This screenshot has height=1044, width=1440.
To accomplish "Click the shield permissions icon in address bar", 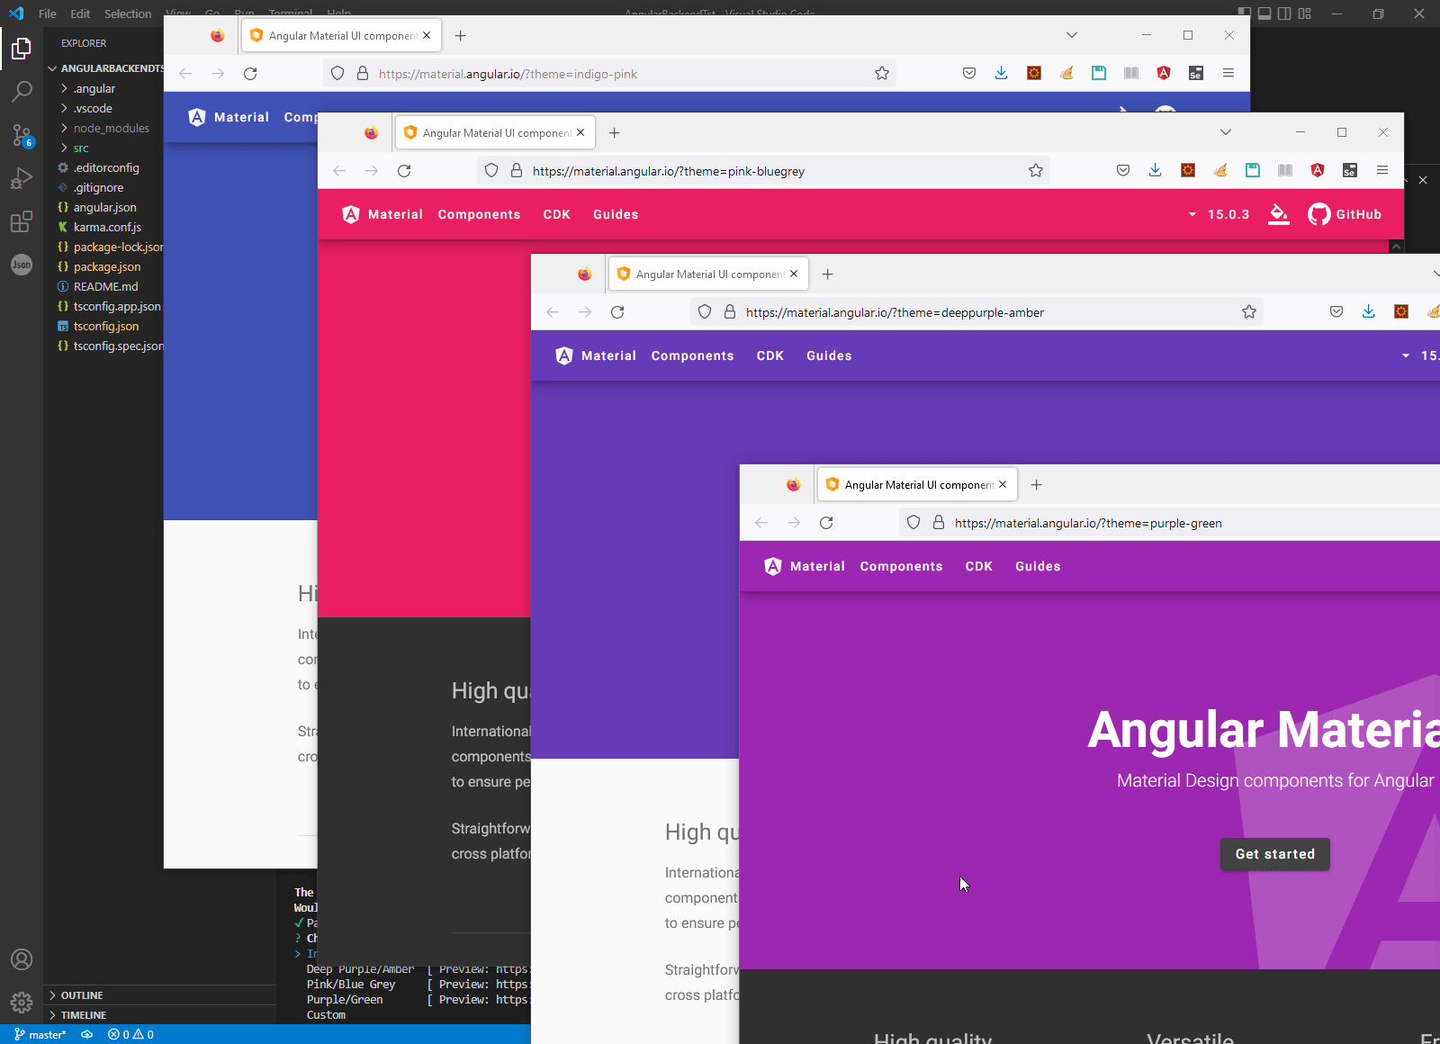I will [x=913, y=522].
